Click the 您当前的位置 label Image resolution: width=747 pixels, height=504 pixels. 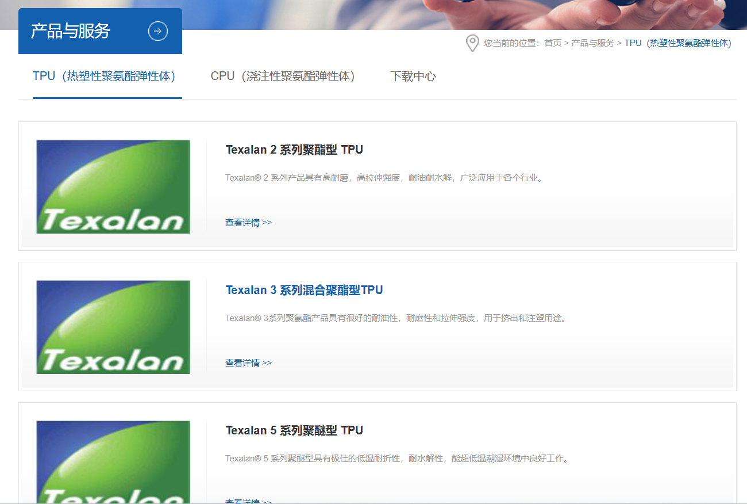point(511,43)
